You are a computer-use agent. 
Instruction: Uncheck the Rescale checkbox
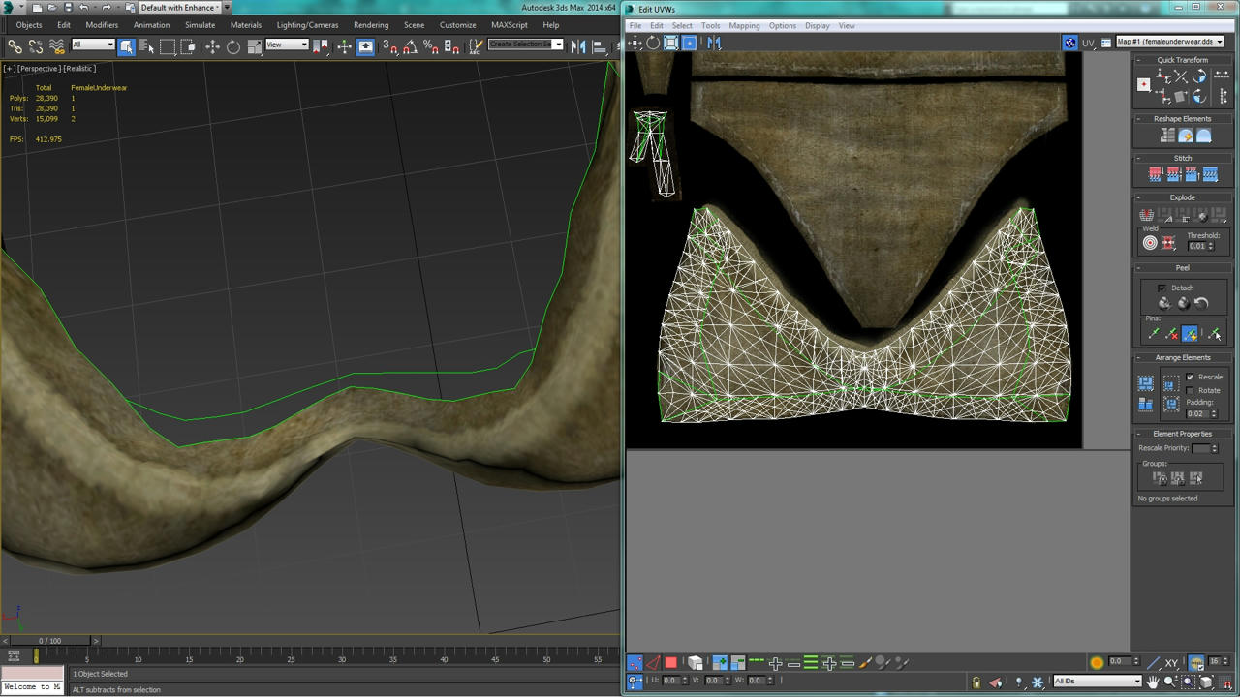tap(1190, 377)
